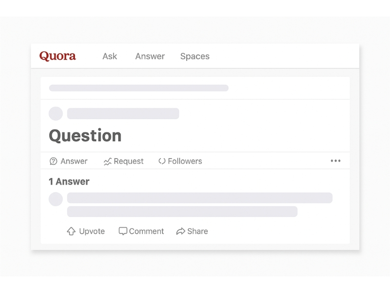
Task: Click the Upvote arrow icon
Action: coord(71,231)
